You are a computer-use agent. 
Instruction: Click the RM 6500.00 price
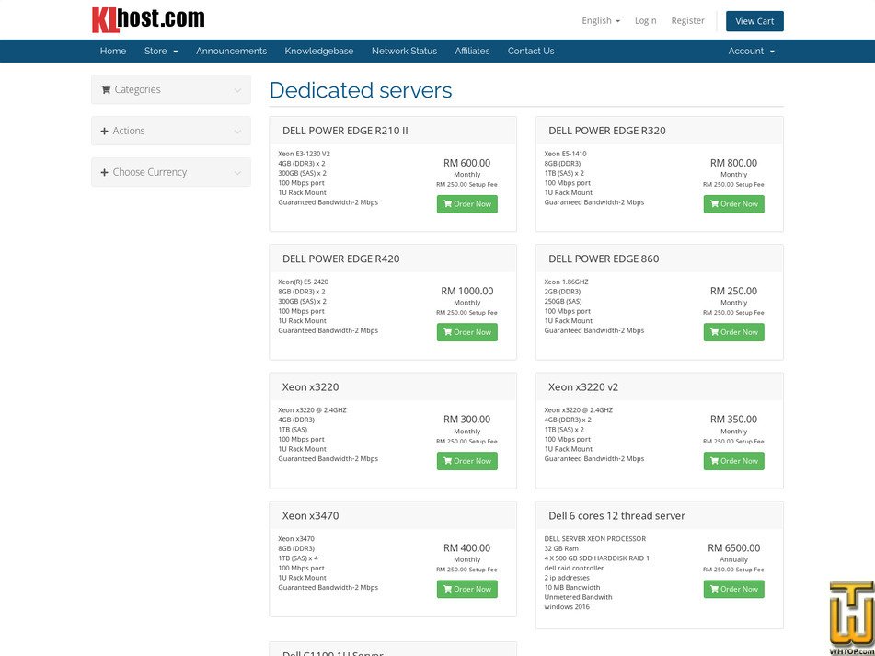point(734,548)
